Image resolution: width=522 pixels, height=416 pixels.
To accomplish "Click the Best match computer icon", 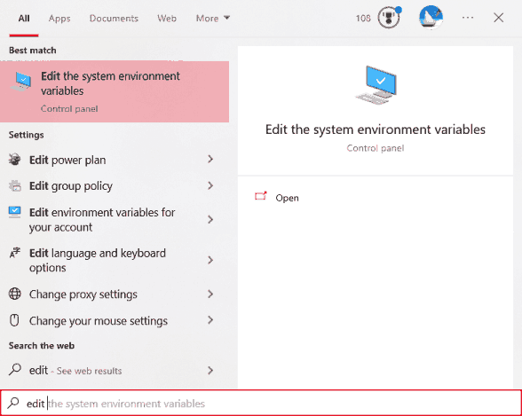I will (21, 82).
